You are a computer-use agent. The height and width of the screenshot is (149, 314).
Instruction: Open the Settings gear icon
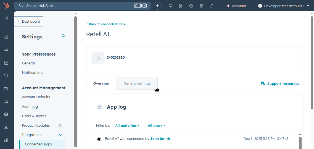(x=201, y=6)
